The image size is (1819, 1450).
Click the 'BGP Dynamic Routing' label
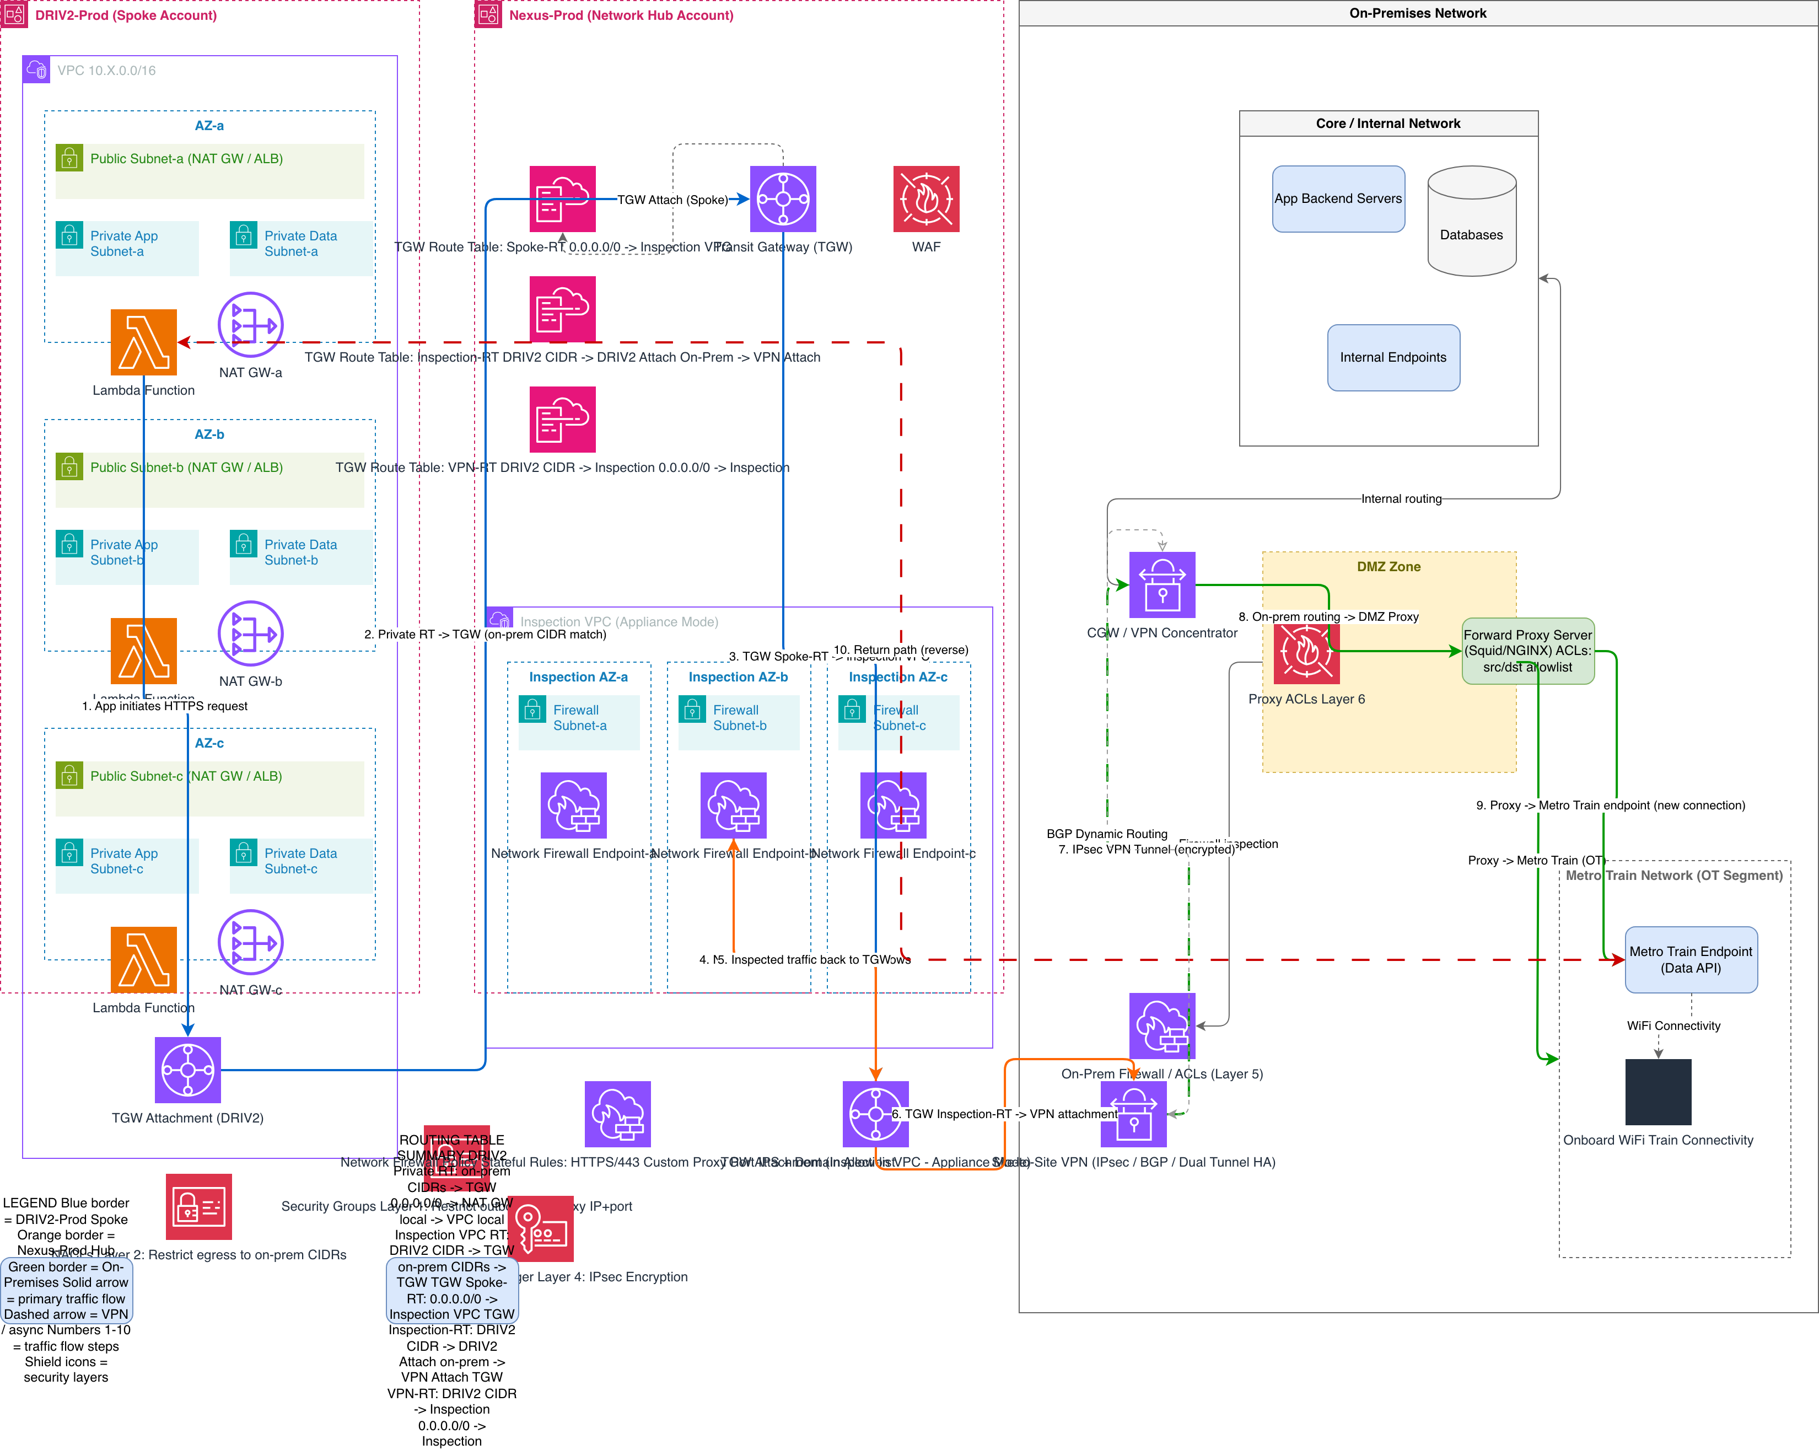point(1107,834)
